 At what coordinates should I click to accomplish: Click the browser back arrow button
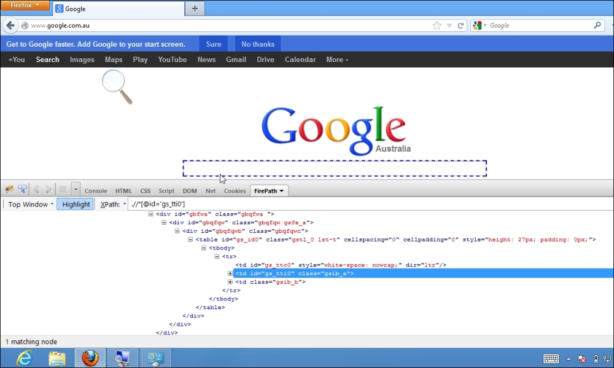[x=10, y=25]
